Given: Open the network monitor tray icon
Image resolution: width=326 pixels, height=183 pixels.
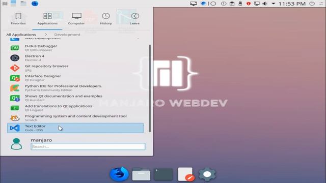Looking at the screenshot, I should [x=257, y=4].
